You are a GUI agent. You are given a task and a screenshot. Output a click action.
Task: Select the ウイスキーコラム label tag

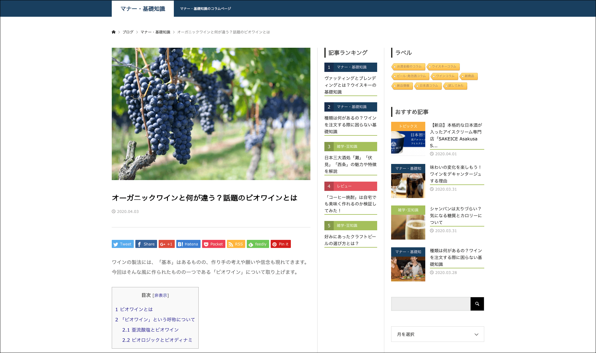tap(443, 67)
